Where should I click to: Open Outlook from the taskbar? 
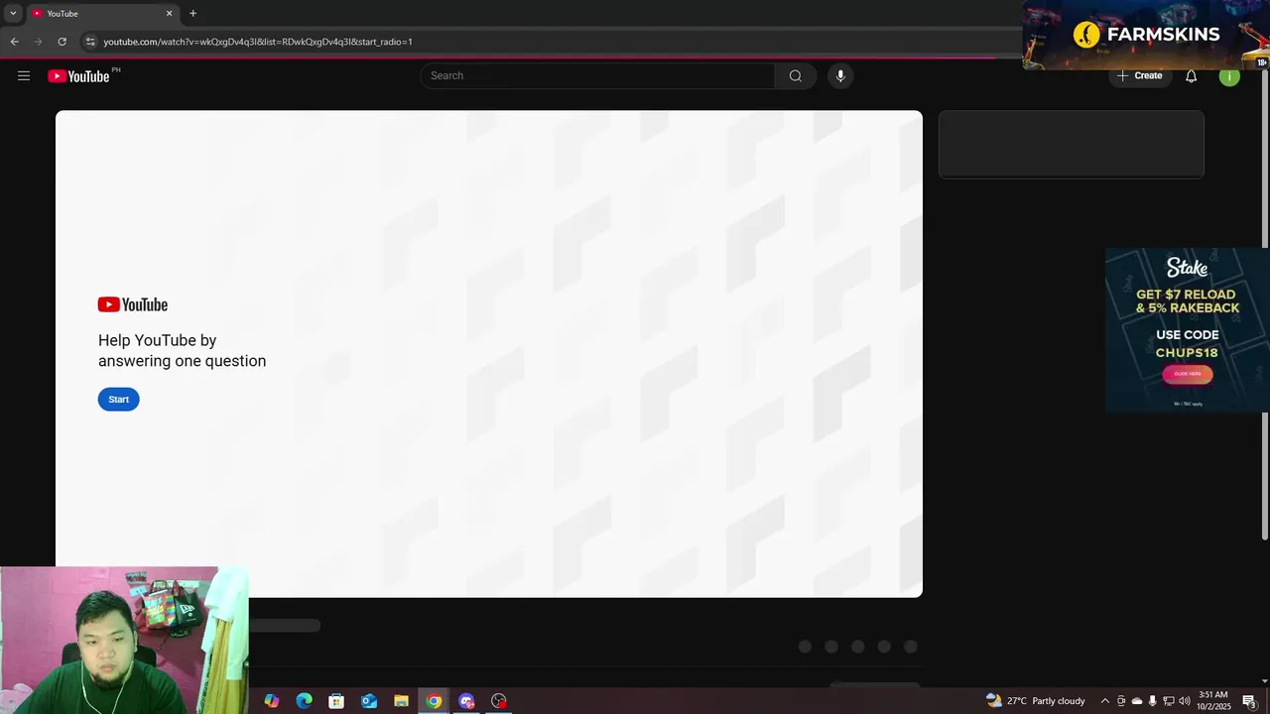pos(369,701)
